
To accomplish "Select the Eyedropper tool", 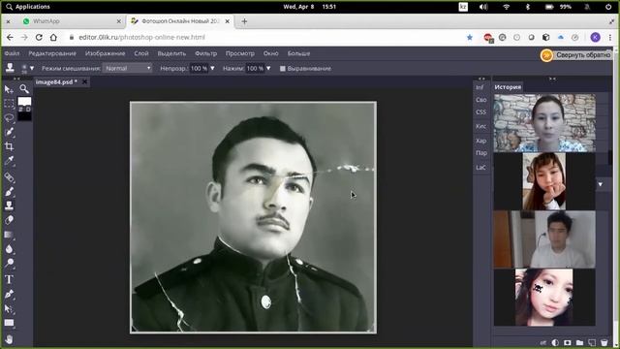I will click(9, 160).
